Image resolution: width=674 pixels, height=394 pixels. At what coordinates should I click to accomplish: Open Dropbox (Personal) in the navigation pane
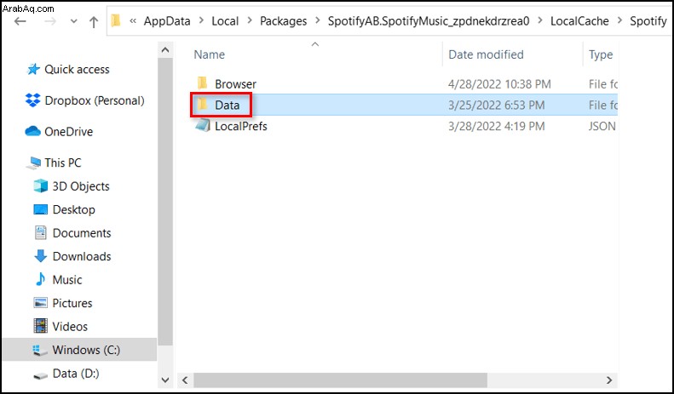(95, 100)
